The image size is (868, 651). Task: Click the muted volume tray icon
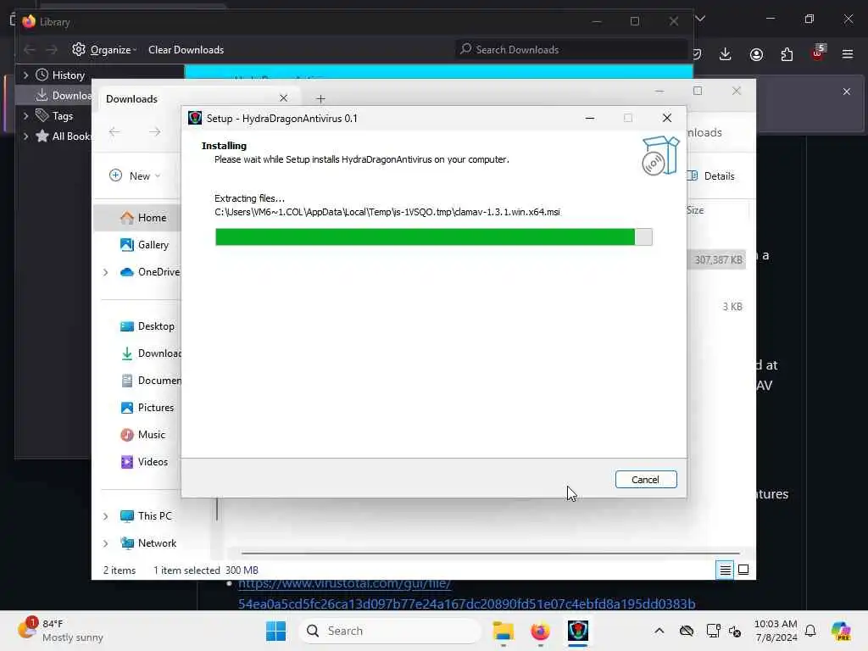(x=735, y=631)
